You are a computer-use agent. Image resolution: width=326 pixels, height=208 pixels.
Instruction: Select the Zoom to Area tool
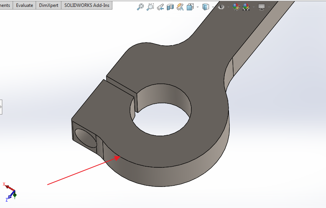click(x=150, y=7)
